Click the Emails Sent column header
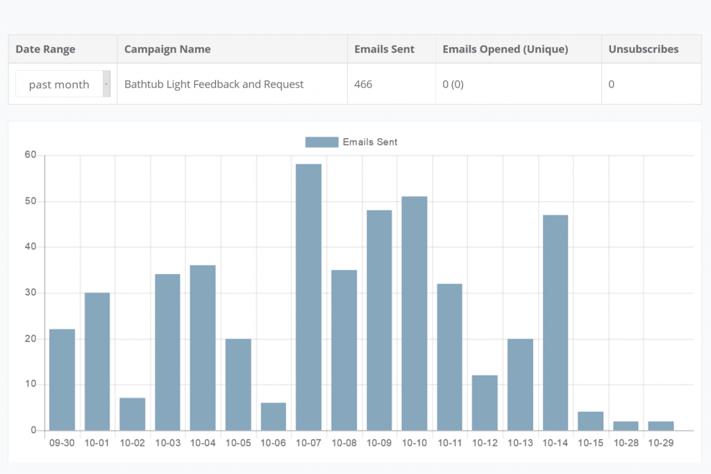The height and width of the screenshot is (474, 711). pos(384,49)
